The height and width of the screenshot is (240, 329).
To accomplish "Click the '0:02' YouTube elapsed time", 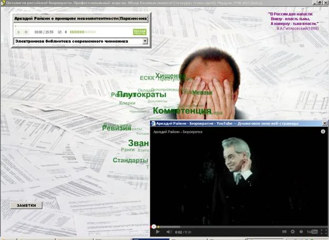I will pyautogui.click(x=179, y=232).
